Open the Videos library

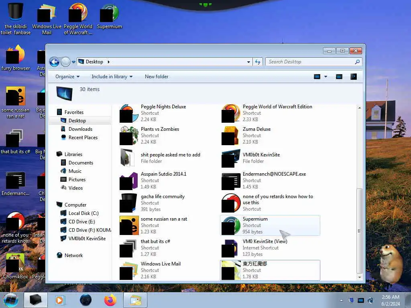[75, 188]
